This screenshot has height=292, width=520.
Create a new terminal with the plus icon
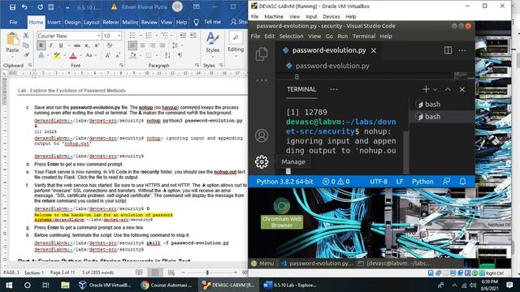[x=426, y=89]
